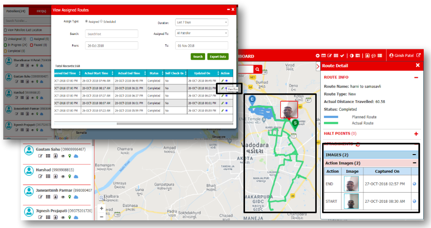
Task: Open the Girish Patel user menu
Action: tap(402, 55)
